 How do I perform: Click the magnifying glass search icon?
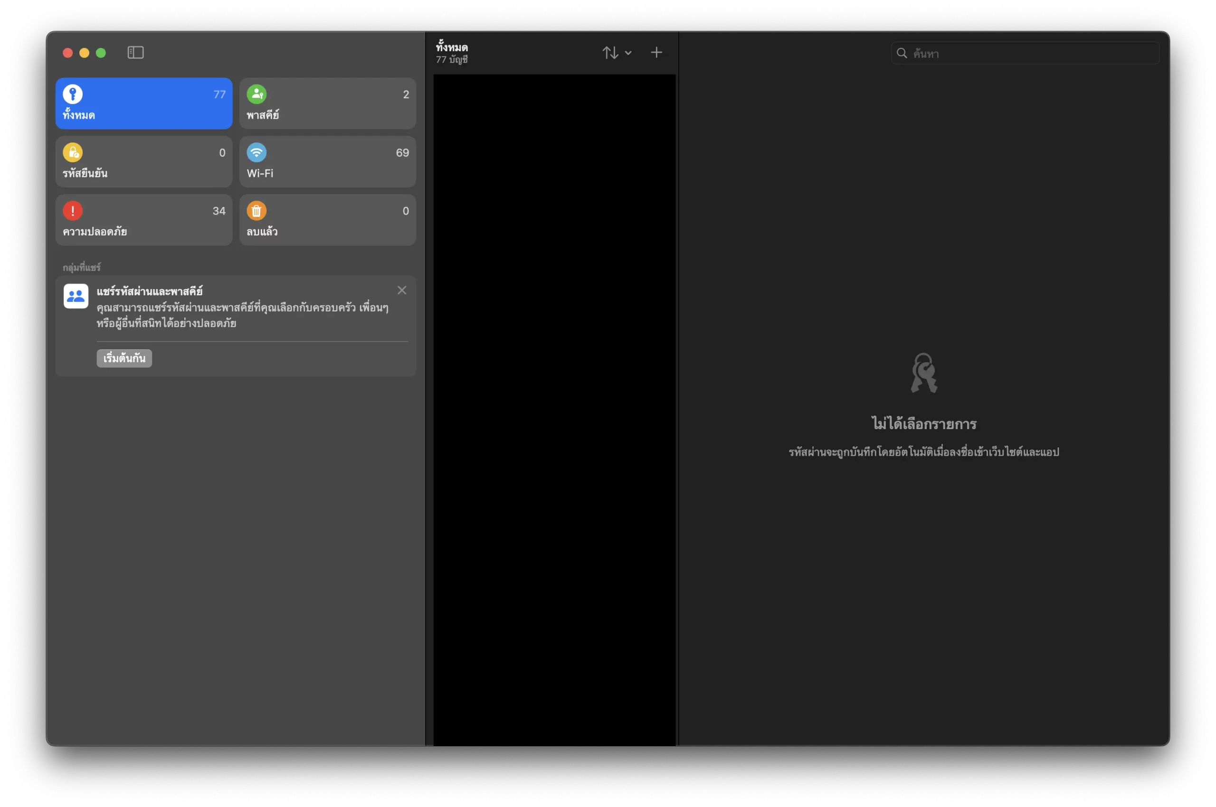[902, 53]
